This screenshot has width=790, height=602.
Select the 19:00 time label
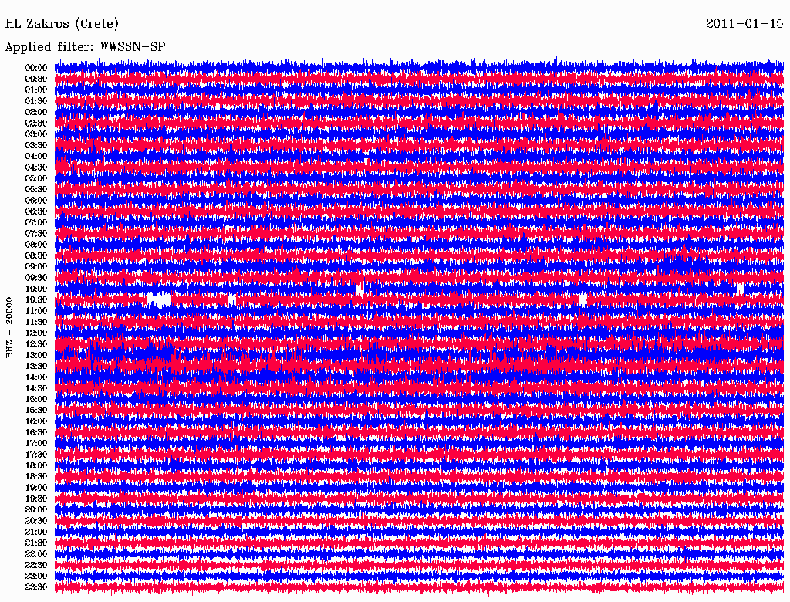[36, 488]
